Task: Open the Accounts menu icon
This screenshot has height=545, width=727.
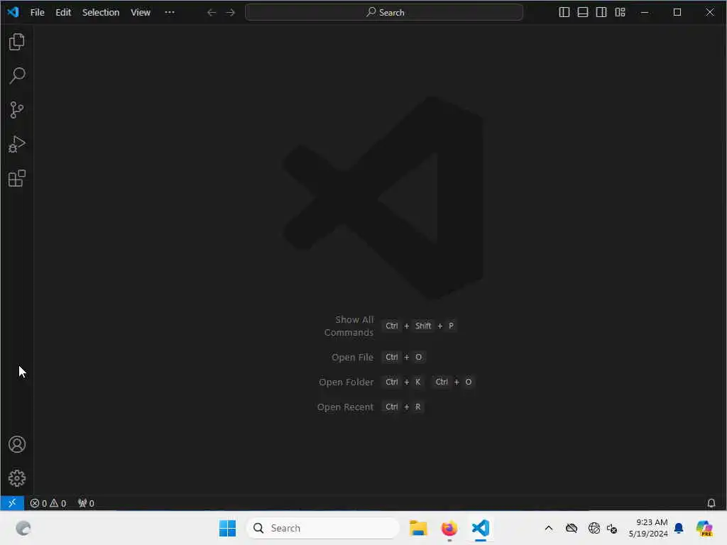Action: click(x=17, y=444)
